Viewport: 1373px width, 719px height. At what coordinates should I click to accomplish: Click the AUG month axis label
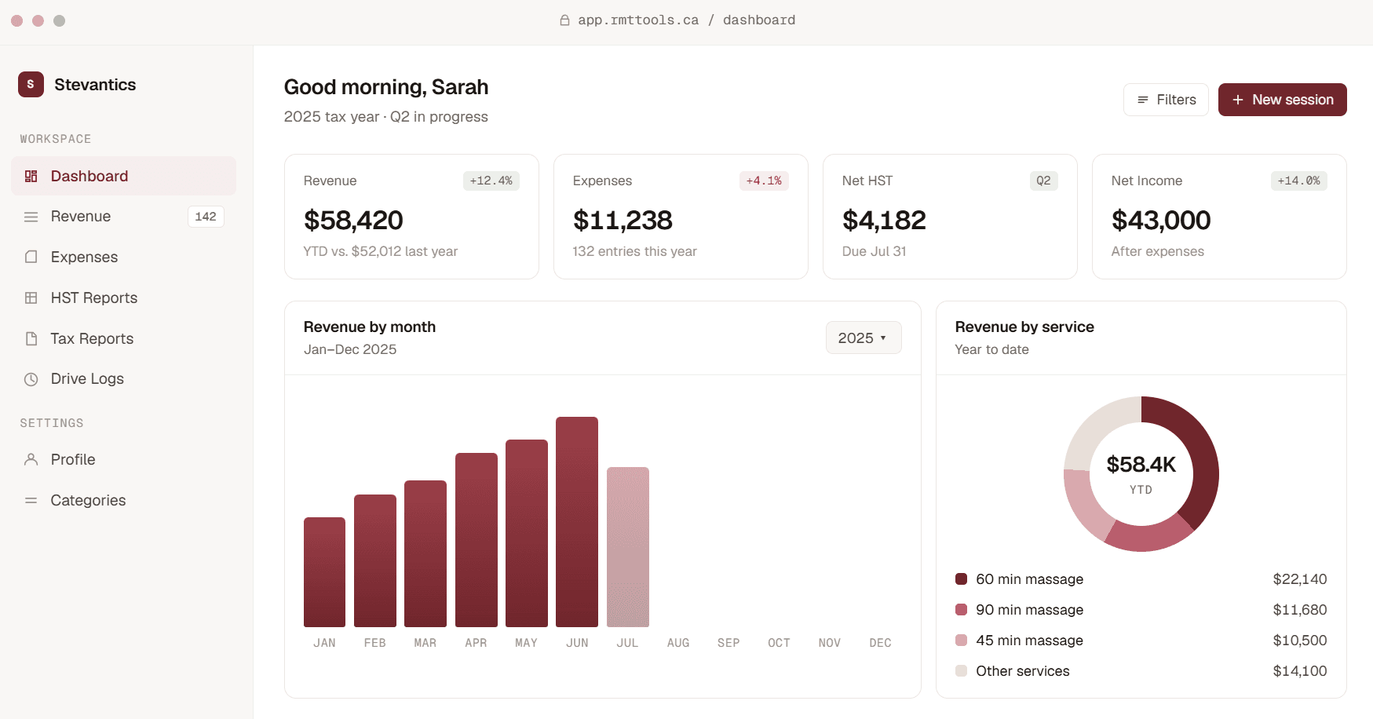click(678, 643)
